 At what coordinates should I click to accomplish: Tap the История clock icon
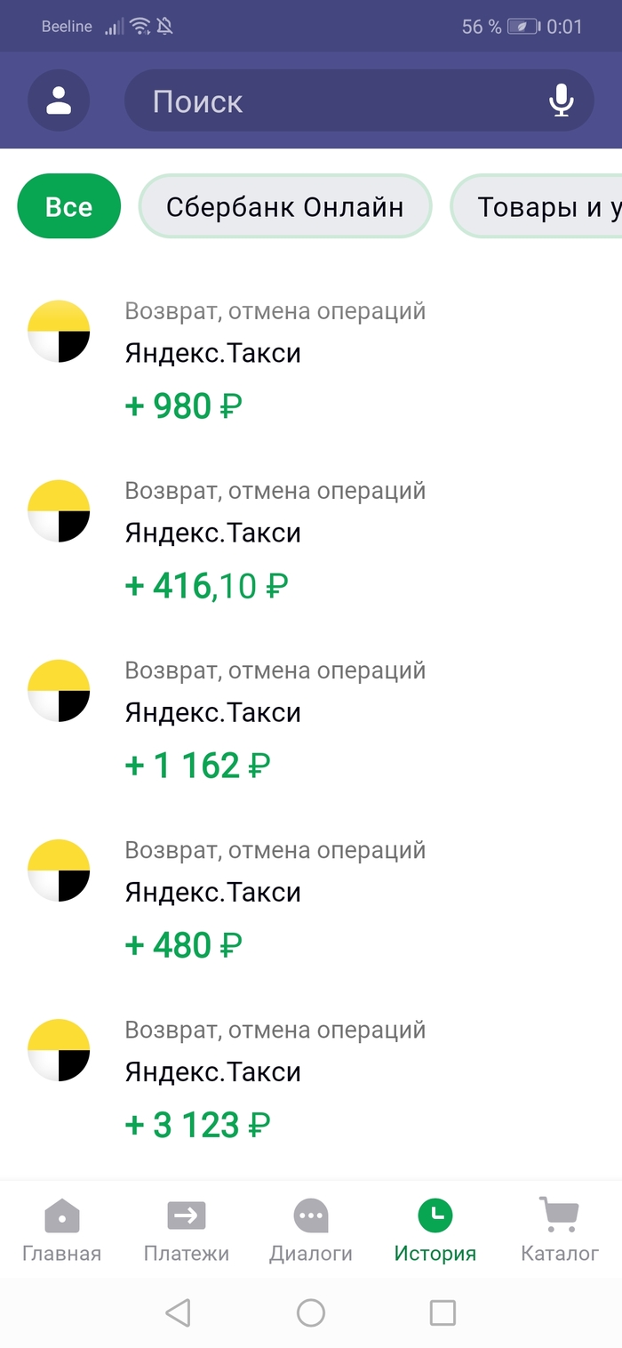[435, 1215]
